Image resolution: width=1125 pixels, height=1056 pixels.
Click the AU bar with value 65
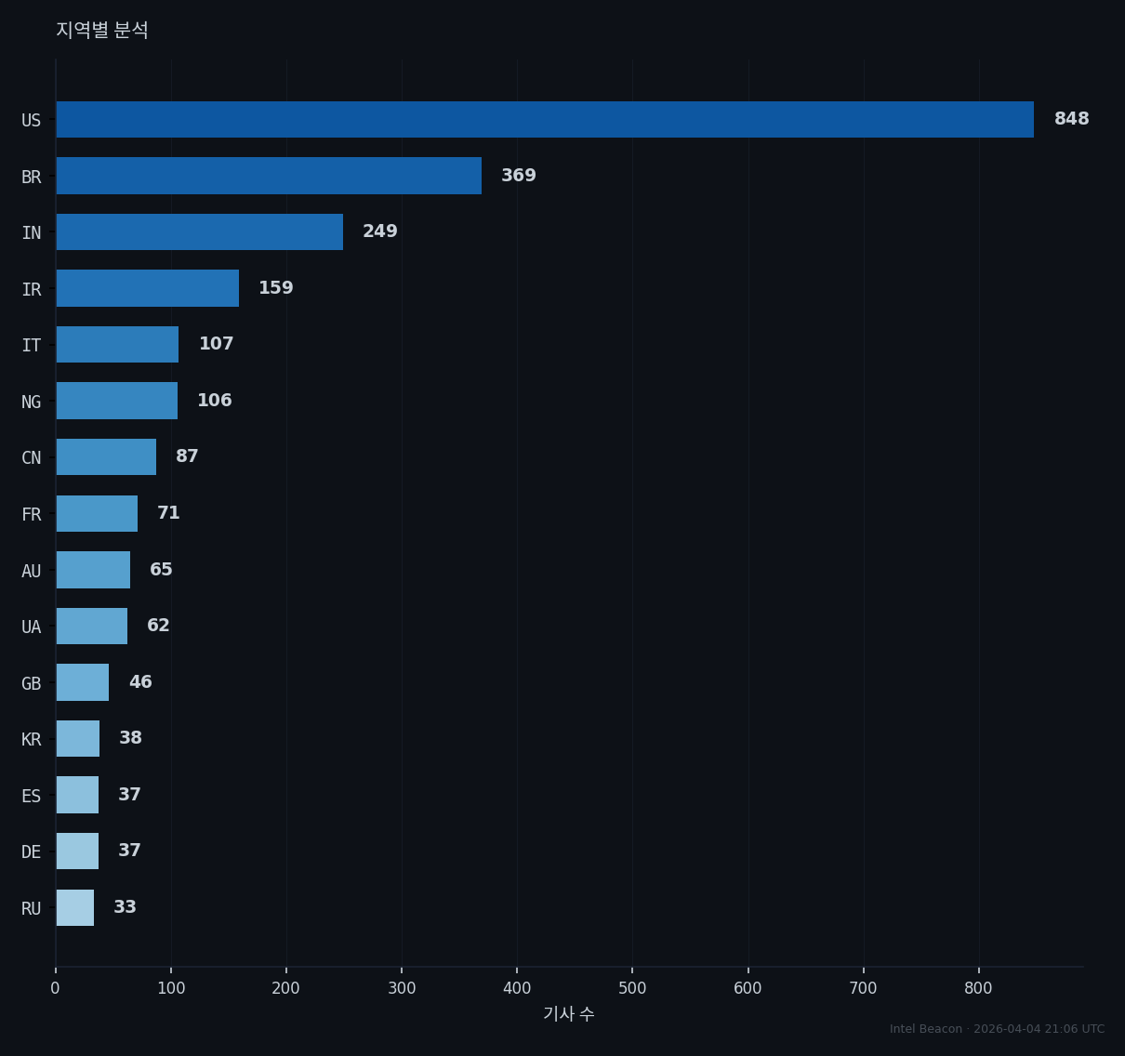click(x=93, y=570)
